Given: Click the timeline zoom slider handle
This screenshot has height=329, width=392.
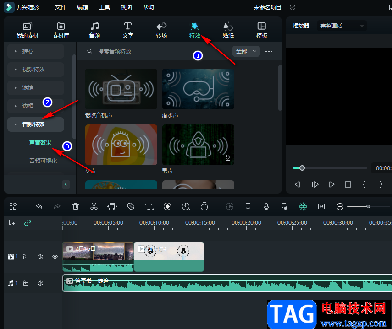Looking at the screenshot, I should coord(368,207).
